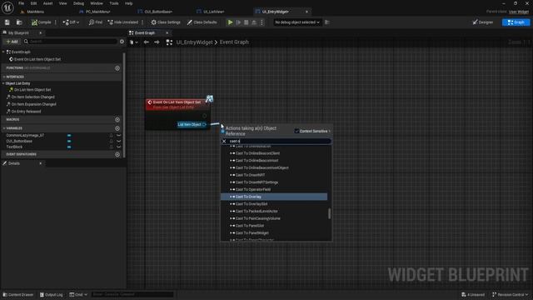This screenshot has width=533, height=300.
Task: Click the debug object locate icon
Action: (327, 22)
